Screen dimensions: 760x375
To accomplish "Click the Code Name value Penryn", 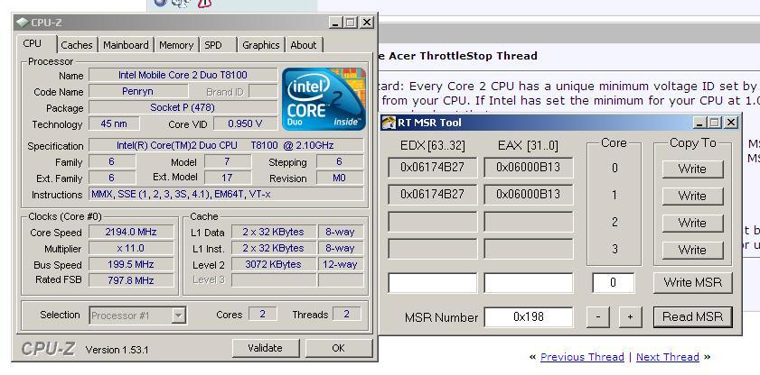I will (x=138, y=91).
